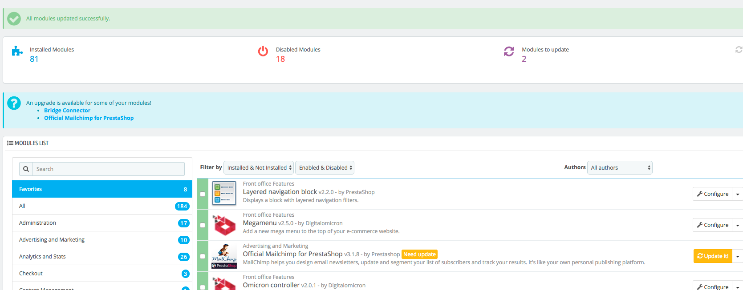Open Official Mailchimp for PrestaShop upgrade link

(x=89, y=118)
